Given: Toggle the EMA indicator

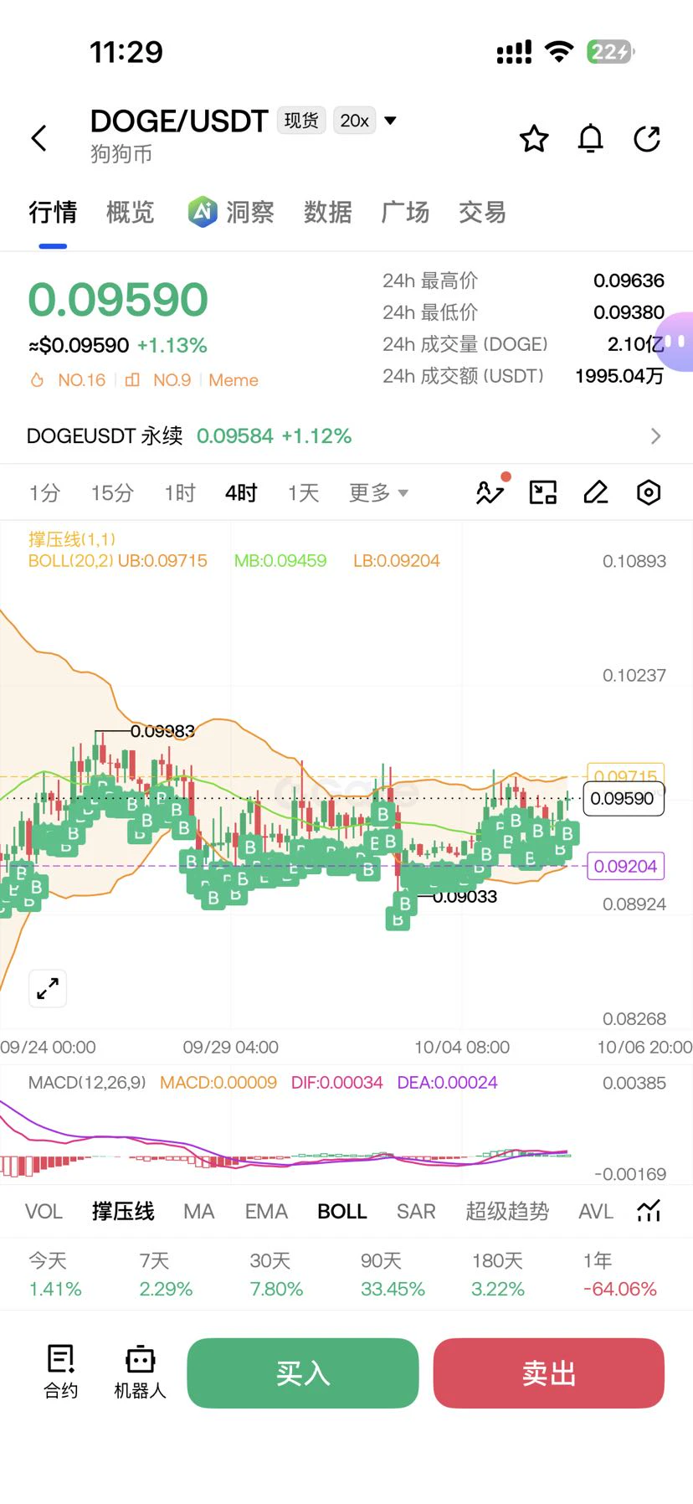Looking at the screenshot, I should pyautogui.click(x=266, y=1211).
